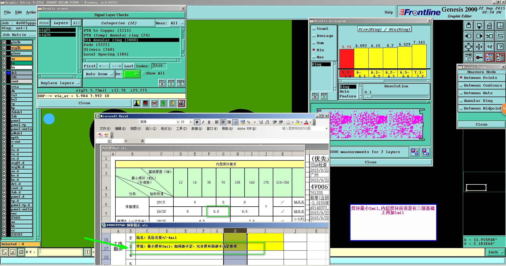
Task: Click the previous view undo-zoom icon
Action: [489, 36]
